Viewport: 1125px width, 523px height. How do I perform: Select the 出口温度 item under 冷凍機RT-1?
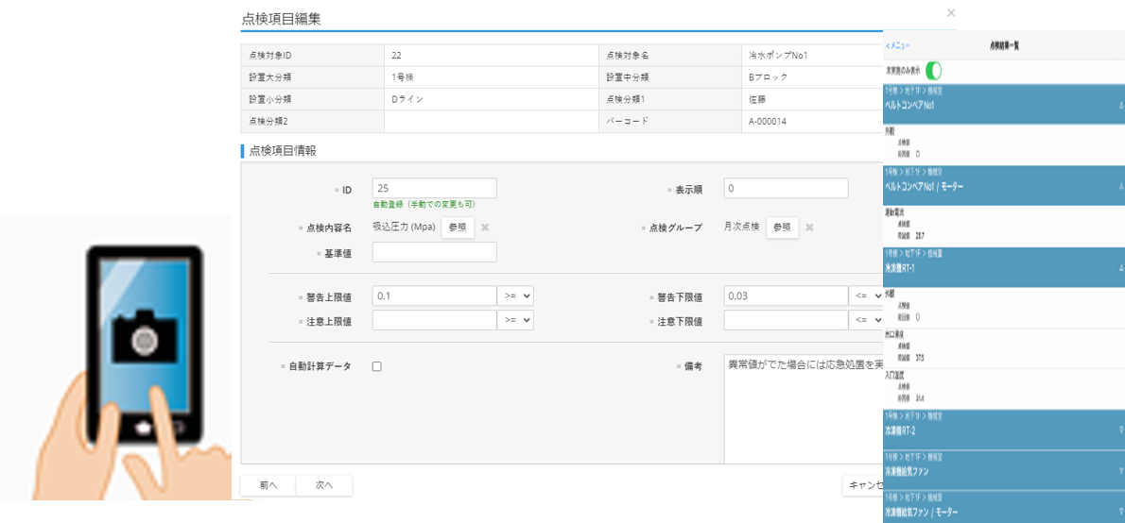tap(1004, 347)
